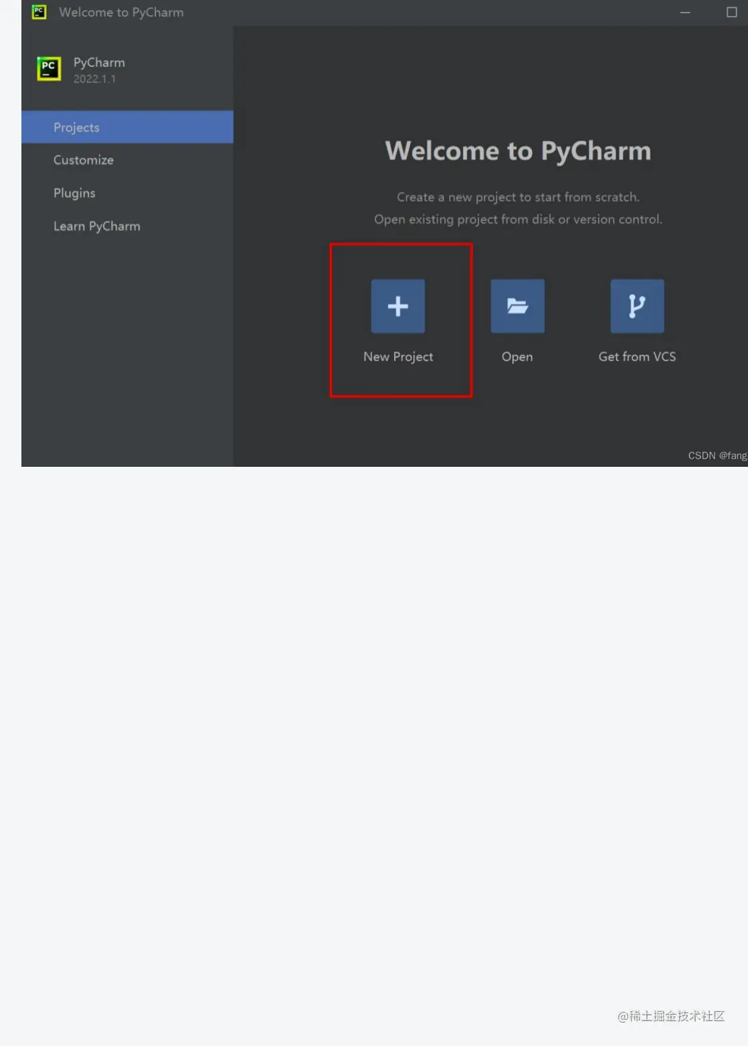Click the 'Welcome to PyCharm' window title text

tap(121, 12)
